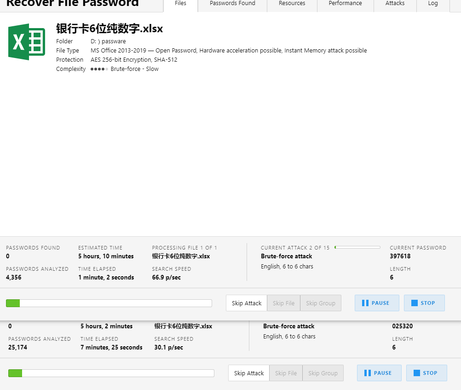Switch to the Files tab
The width and height of the screenshot is (461, 390).
point(180,4)
